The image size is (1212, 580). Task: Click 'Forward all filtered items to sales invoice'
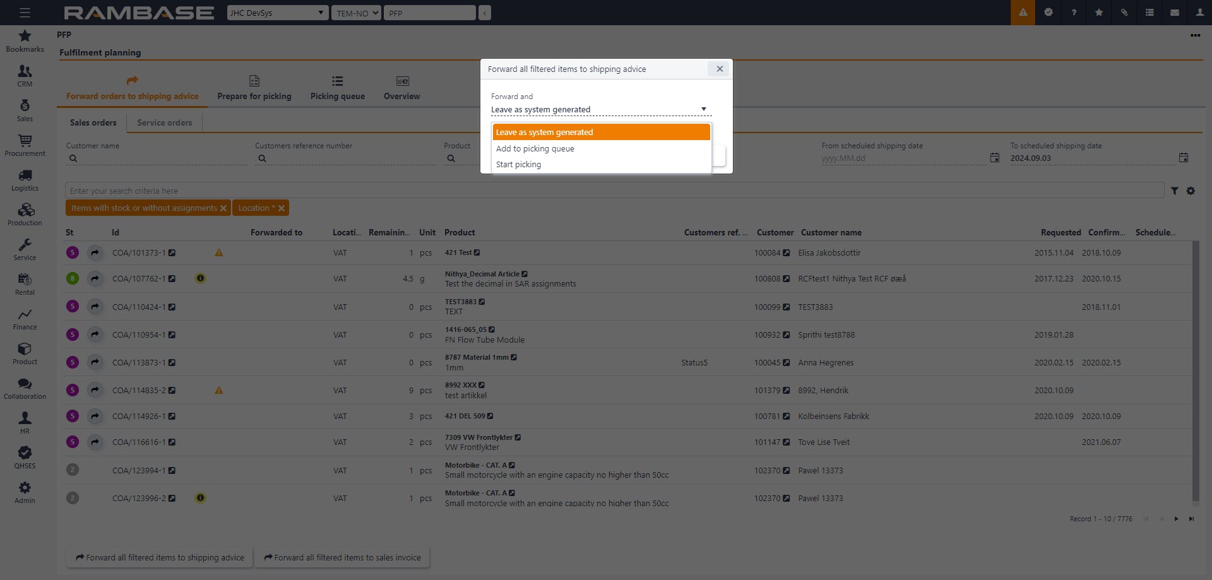click(342, 558)
